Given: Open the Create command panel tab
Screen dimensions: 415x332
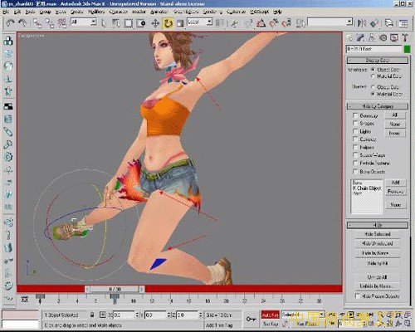Looking at the screenshot, I should (350, 37).
